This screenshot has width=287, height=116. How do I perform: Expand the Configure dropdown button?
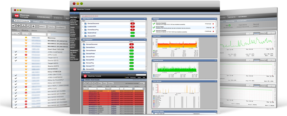(61, 27)
